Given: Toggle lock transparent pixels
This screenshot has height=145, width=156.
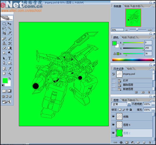Looking at the screenshot, I should [x=120, y=110].
